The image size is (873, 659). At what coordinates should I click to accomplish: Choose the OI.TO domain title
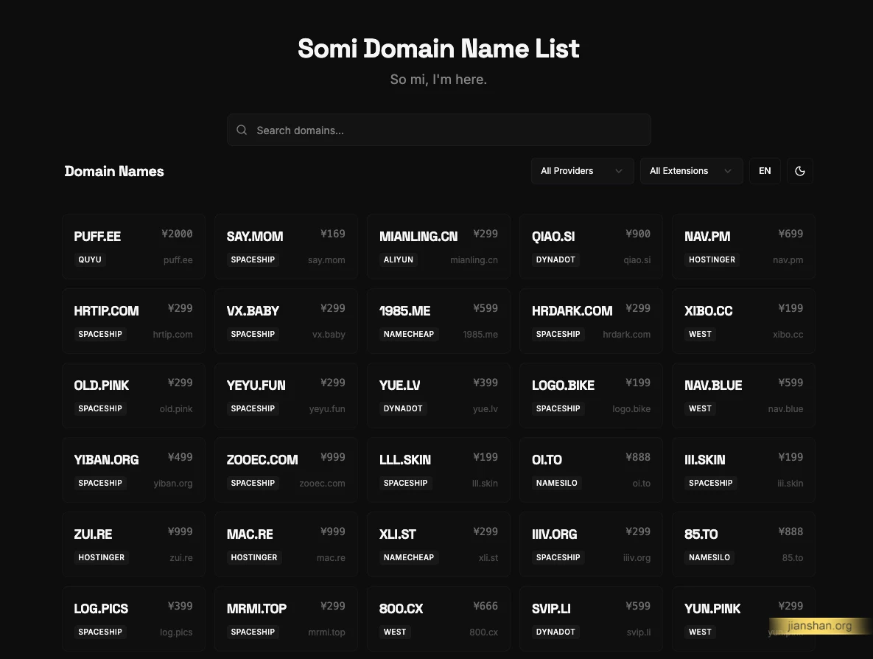547,460
